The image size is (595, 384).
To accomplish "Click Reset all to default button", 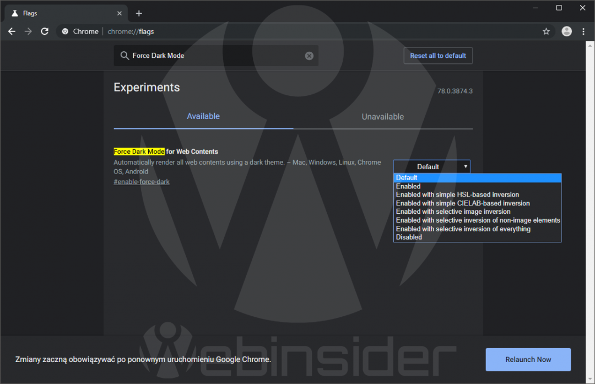I will click(x=438, y=56).
